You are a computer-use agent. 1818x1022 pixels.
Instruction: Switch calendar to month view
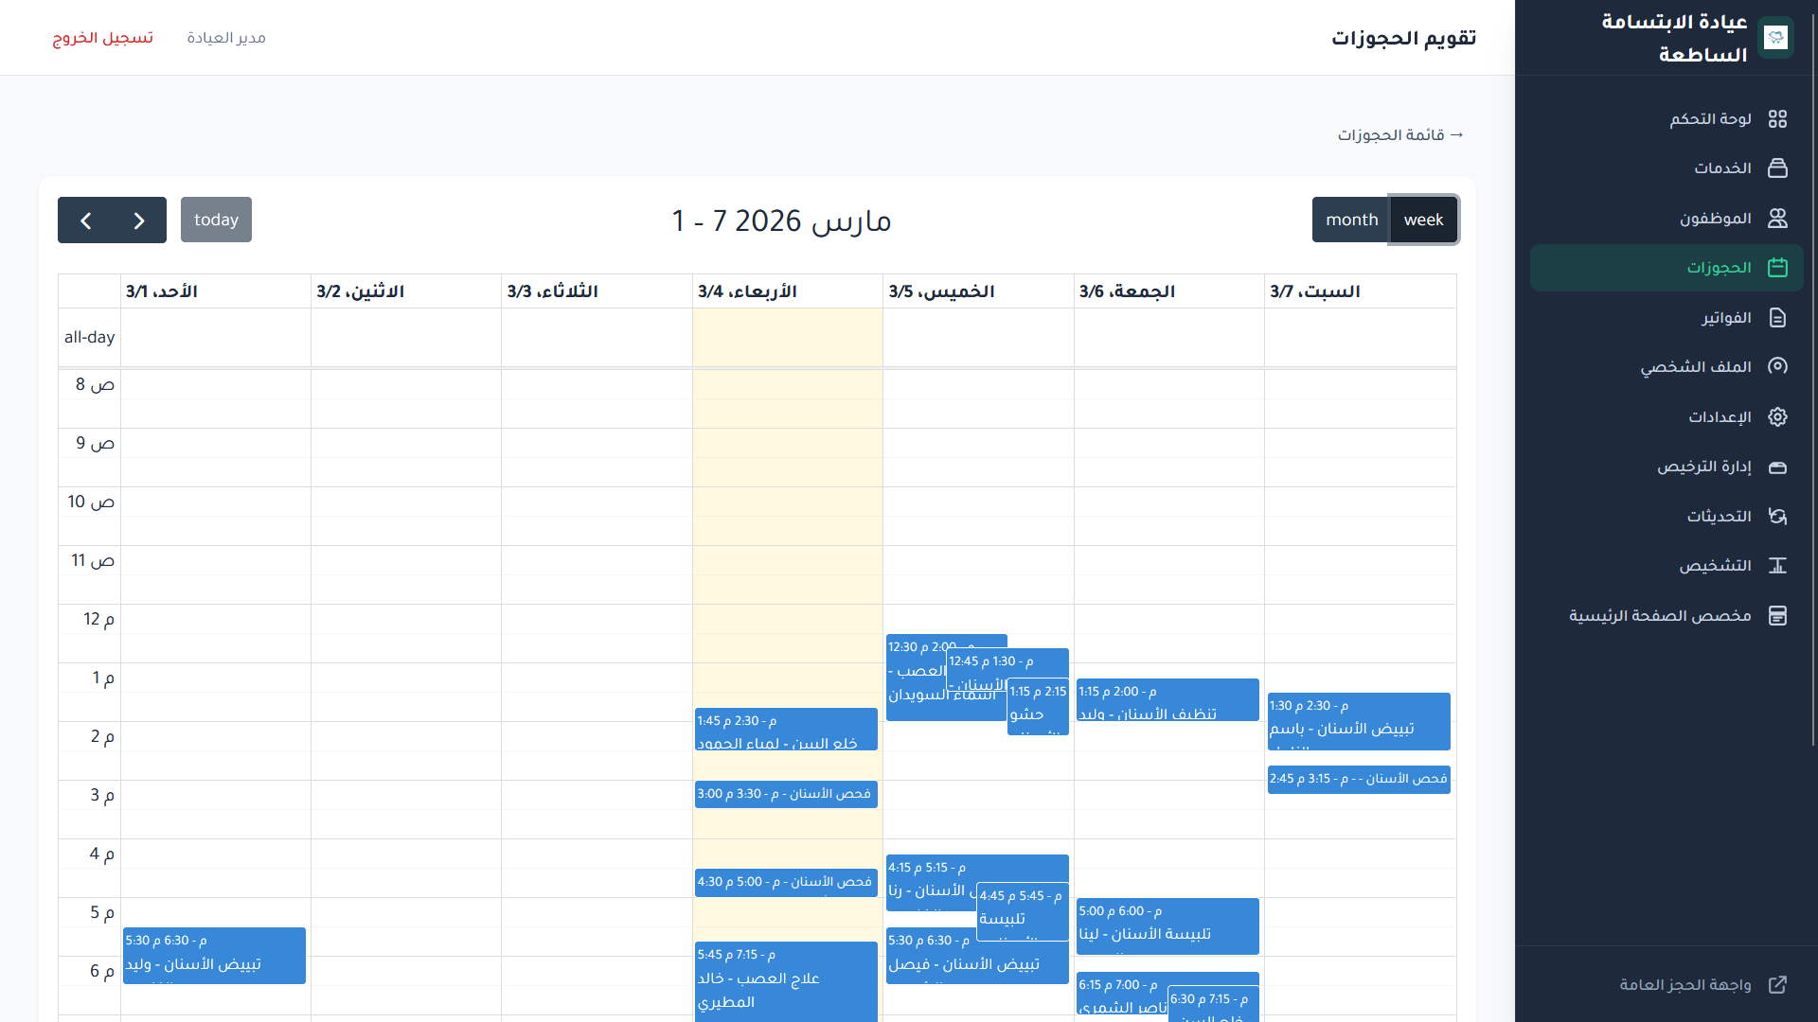pos(1351,220)
